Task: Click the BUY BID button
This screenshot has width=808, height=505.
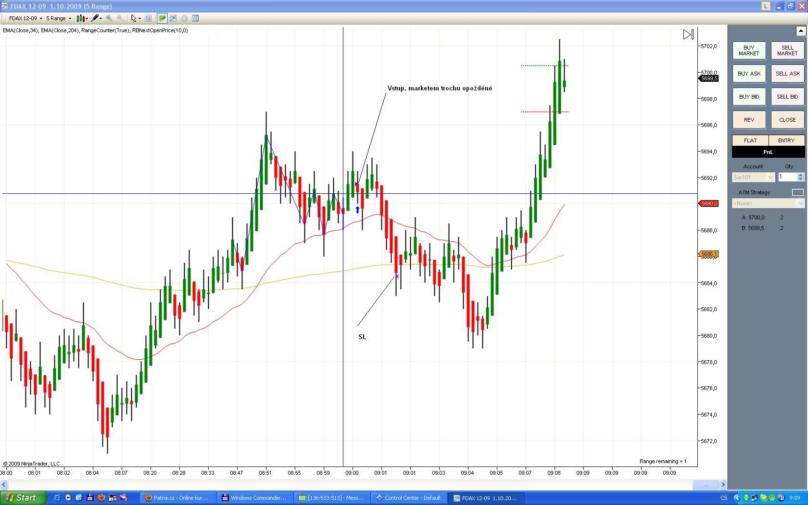Action: click(749, 97)
